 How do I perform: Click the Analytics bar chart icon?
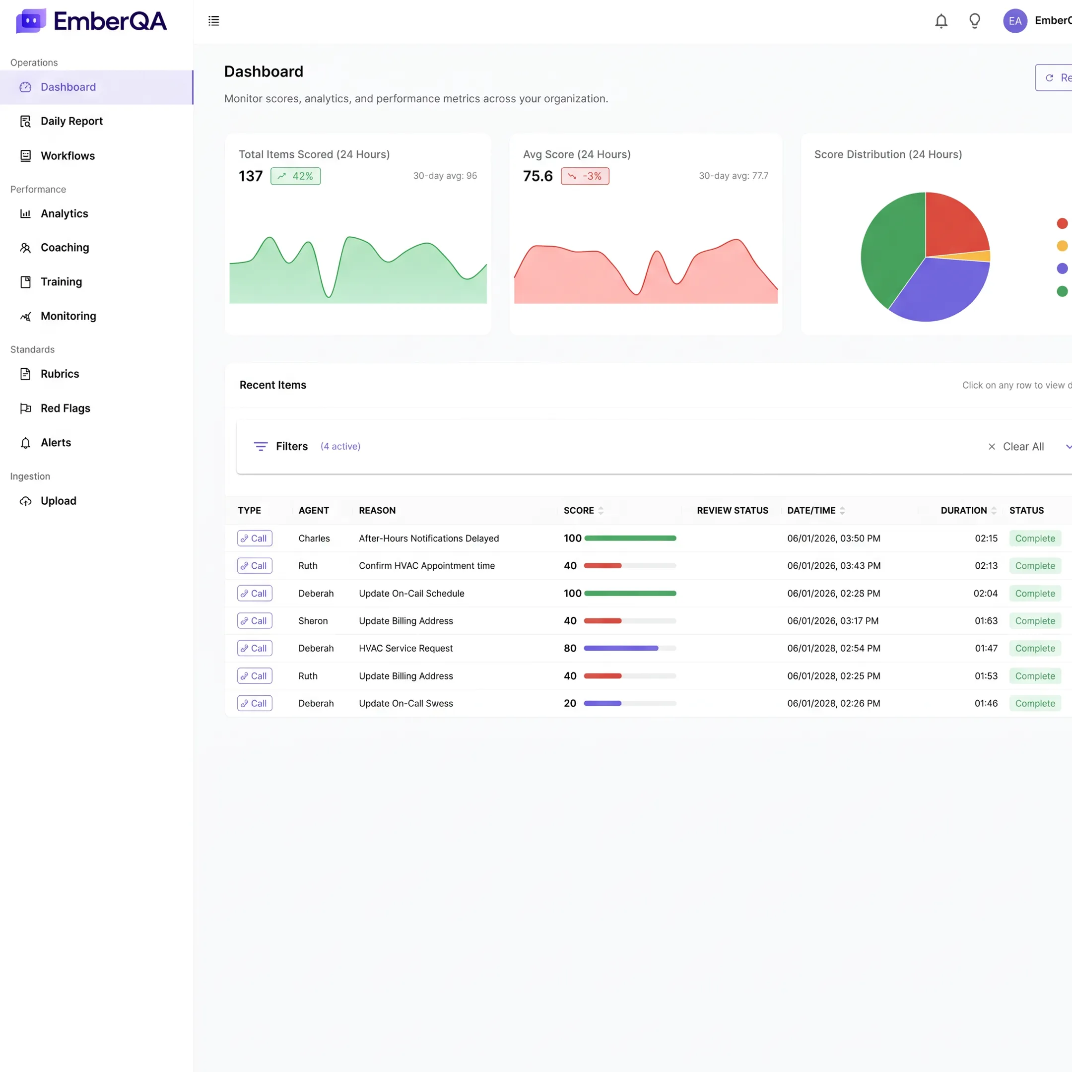click(x=25, y=213)
